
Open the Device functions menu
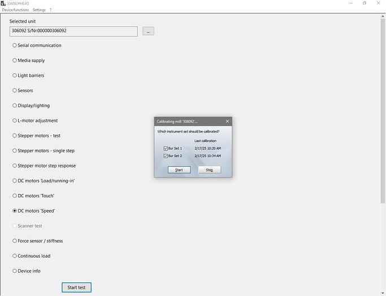pyautogui.click(x=15, y=10)
